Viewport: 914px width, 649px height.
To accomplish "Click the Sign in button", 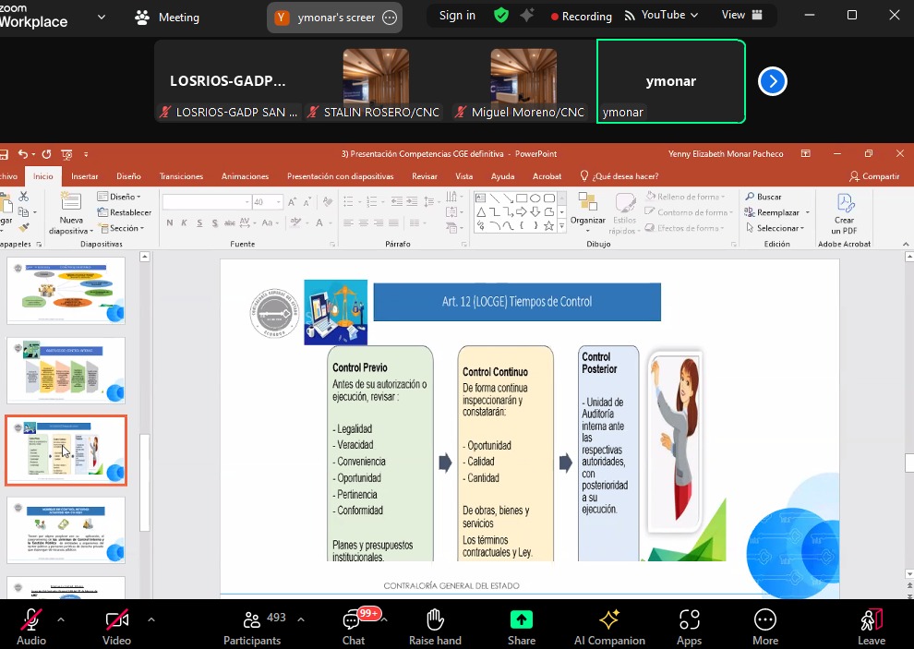I will [x=457, y=16].
